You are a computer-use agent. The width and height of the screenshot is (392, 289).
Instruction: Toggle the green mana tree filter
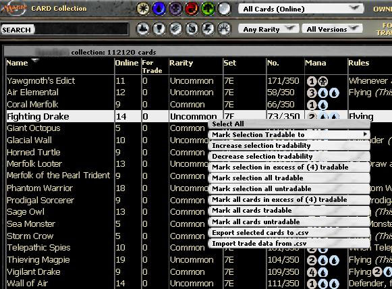(208, 9)
